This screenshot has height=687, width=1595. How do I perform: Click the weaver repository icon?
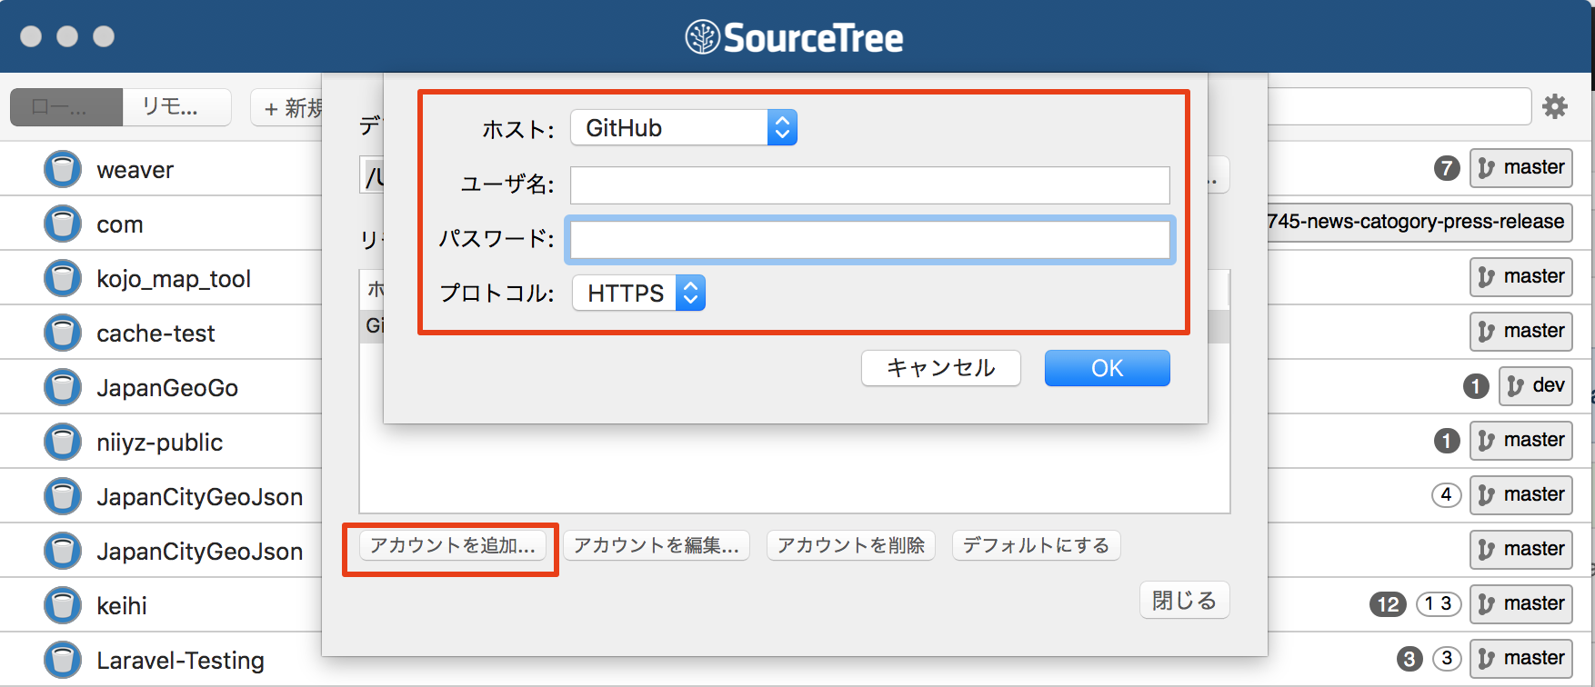63,169
